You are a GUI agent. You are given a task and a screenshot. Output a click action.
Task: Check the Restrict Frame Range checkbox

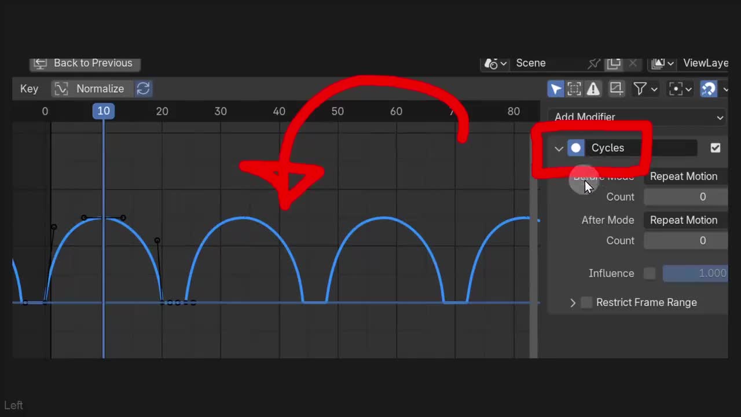586,302
